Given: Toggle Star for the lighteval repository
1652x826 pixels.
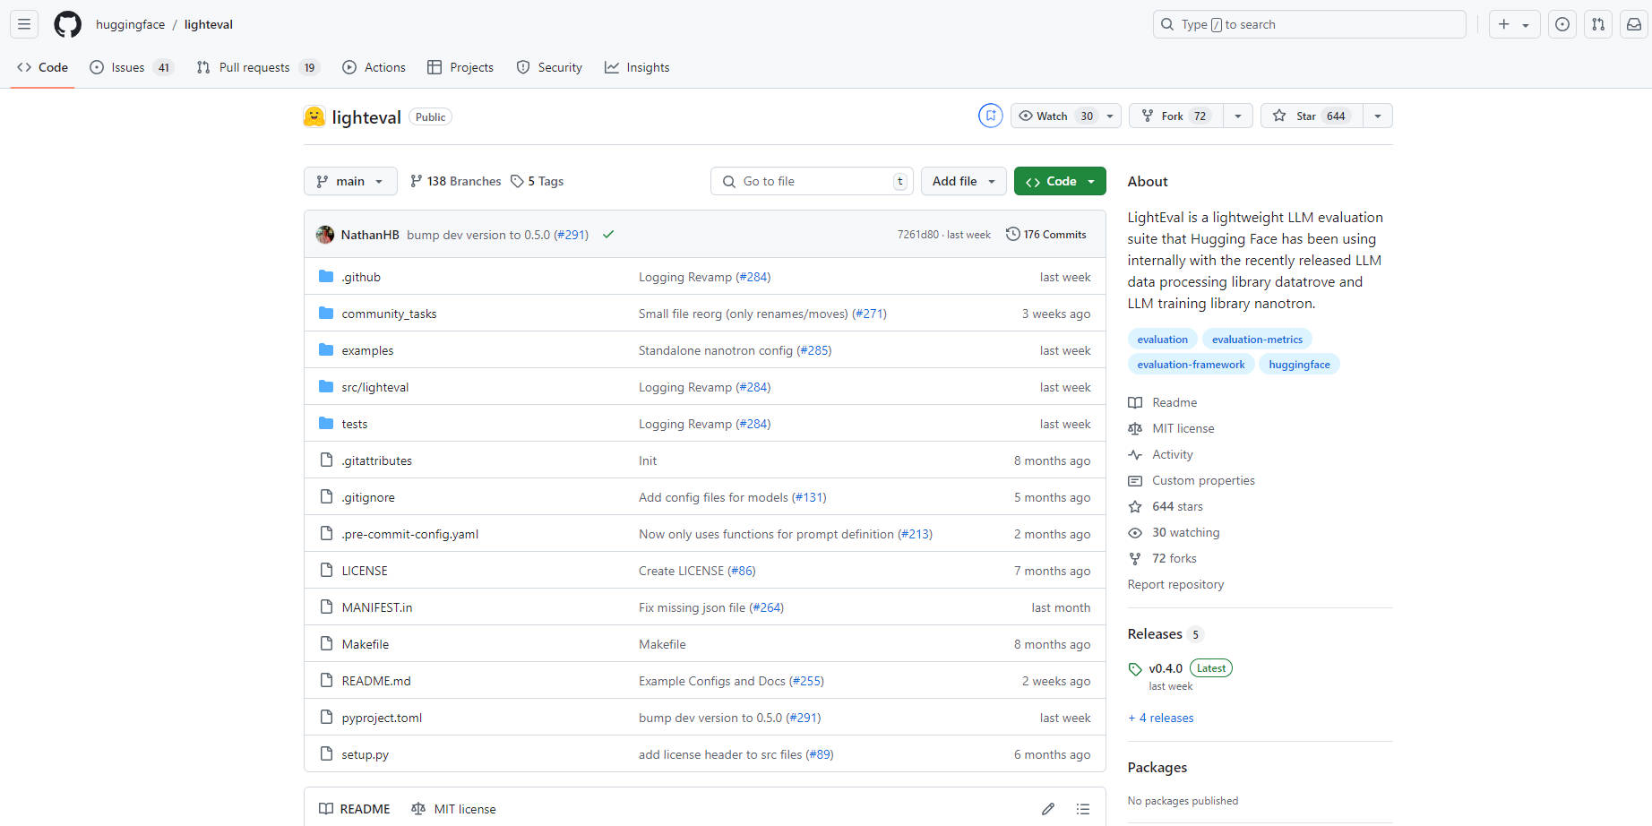Looking at the screenshot, I should [1312, 116].
